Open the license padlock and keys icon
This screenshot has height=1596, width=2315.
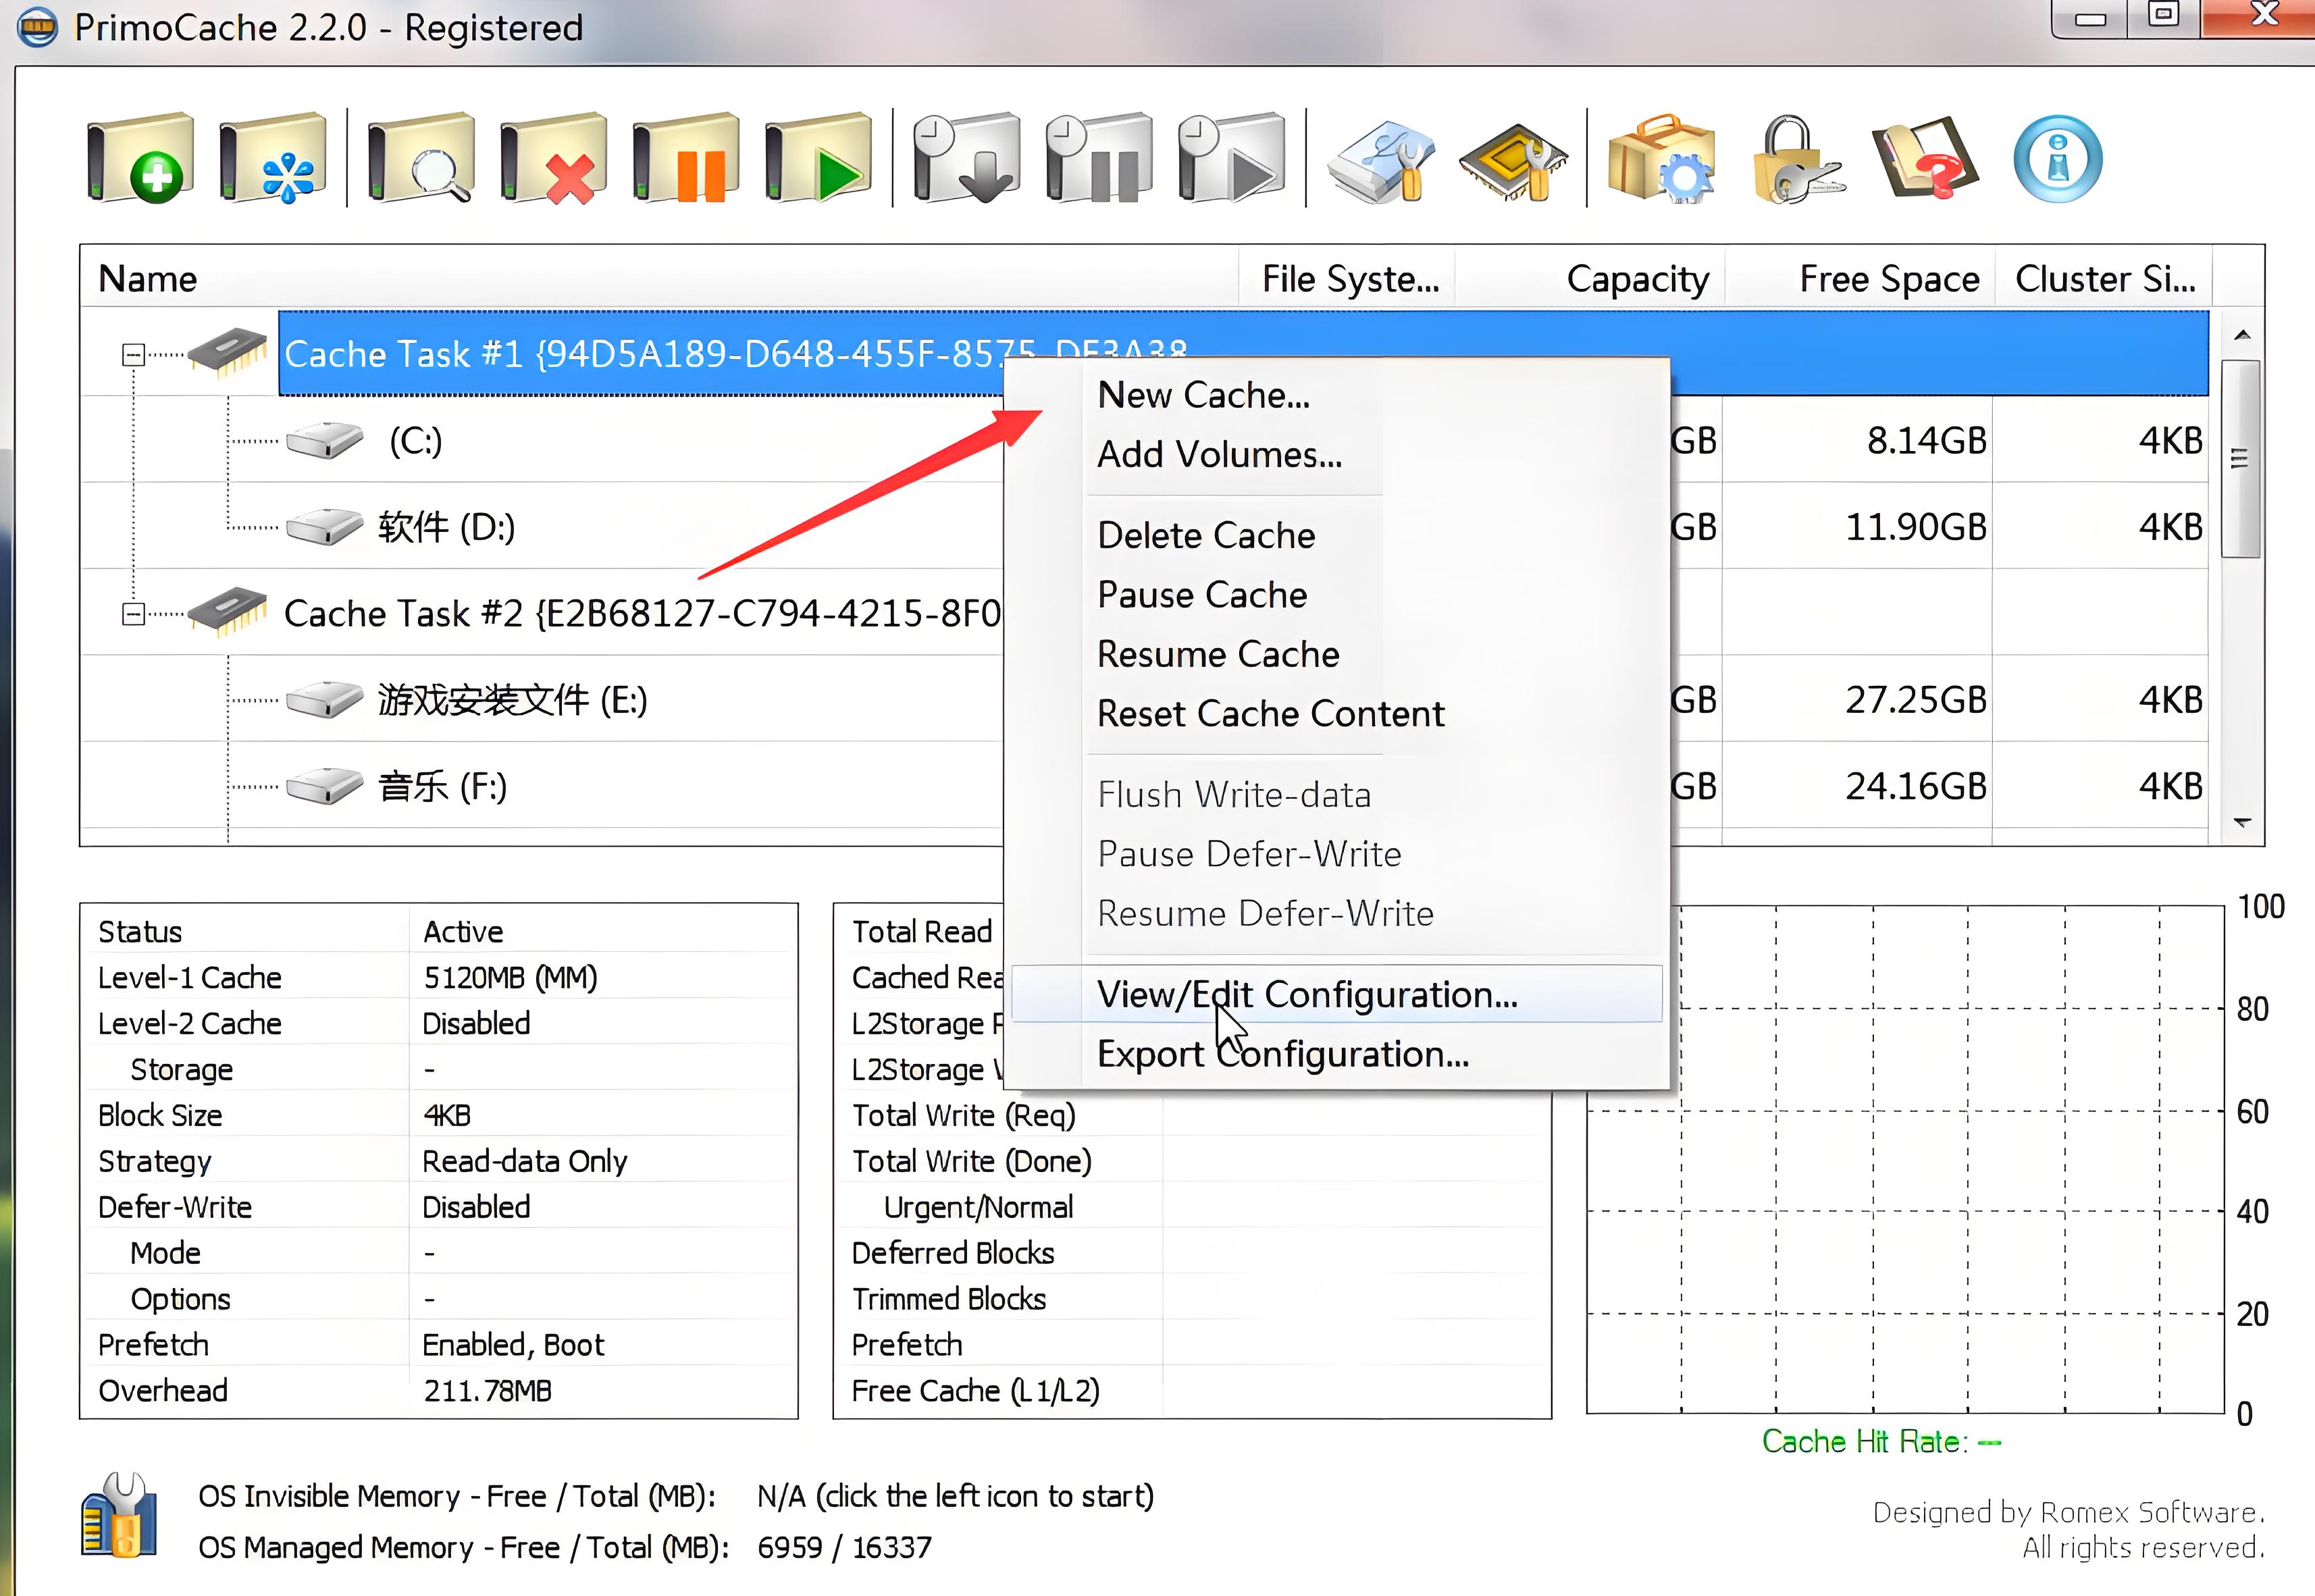click(1795, 158)
